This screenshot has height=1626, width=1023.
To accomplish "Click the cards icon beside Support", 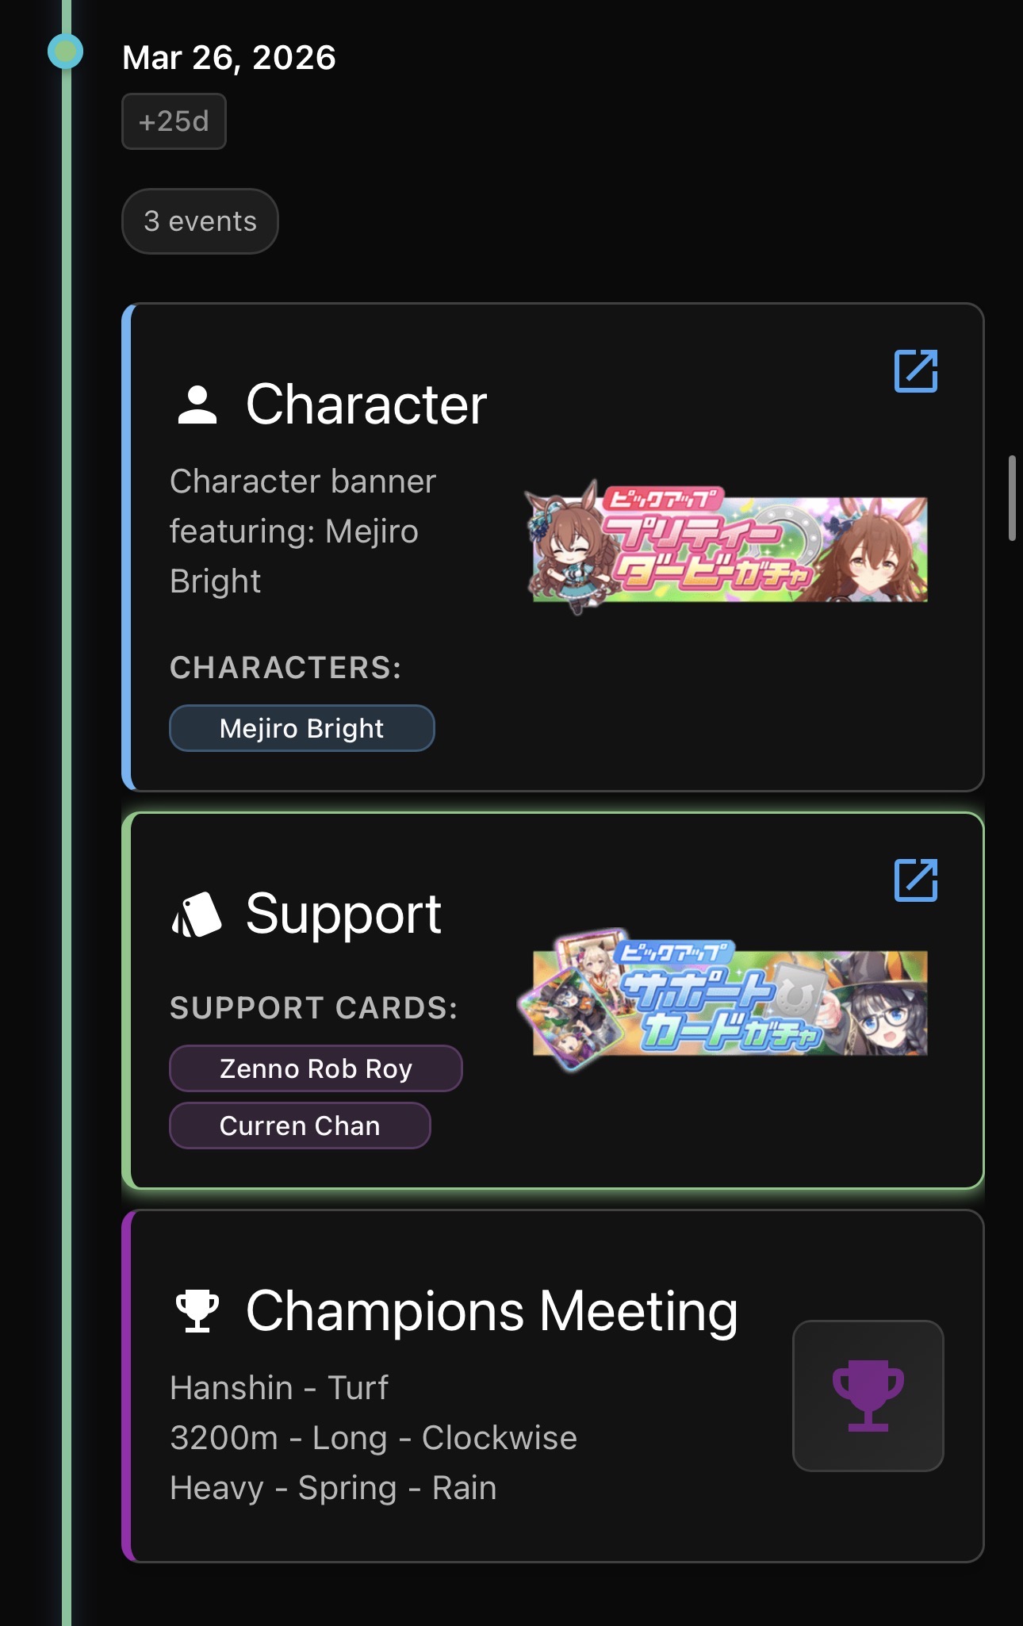I will (197, 915).
